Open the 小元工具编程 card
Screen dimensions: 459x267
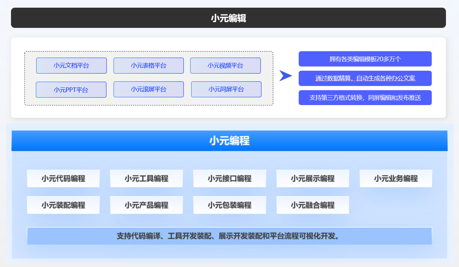point(146,179)
